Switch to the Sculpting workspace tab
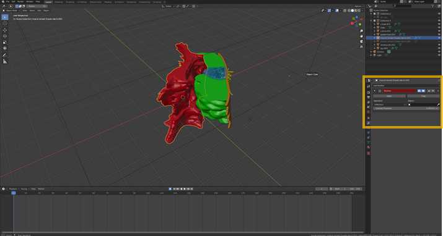 pyautogui.click(x=70, y=2)
